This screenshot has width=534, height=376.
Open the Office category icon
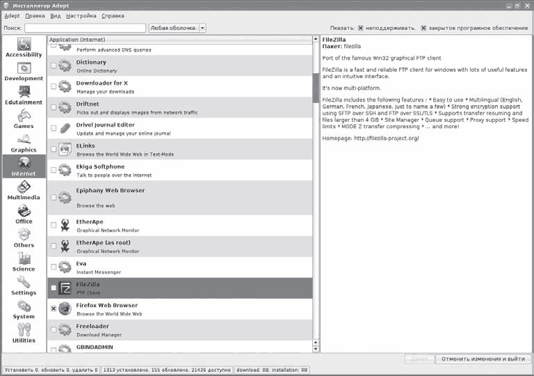click(x=24, y=214)
